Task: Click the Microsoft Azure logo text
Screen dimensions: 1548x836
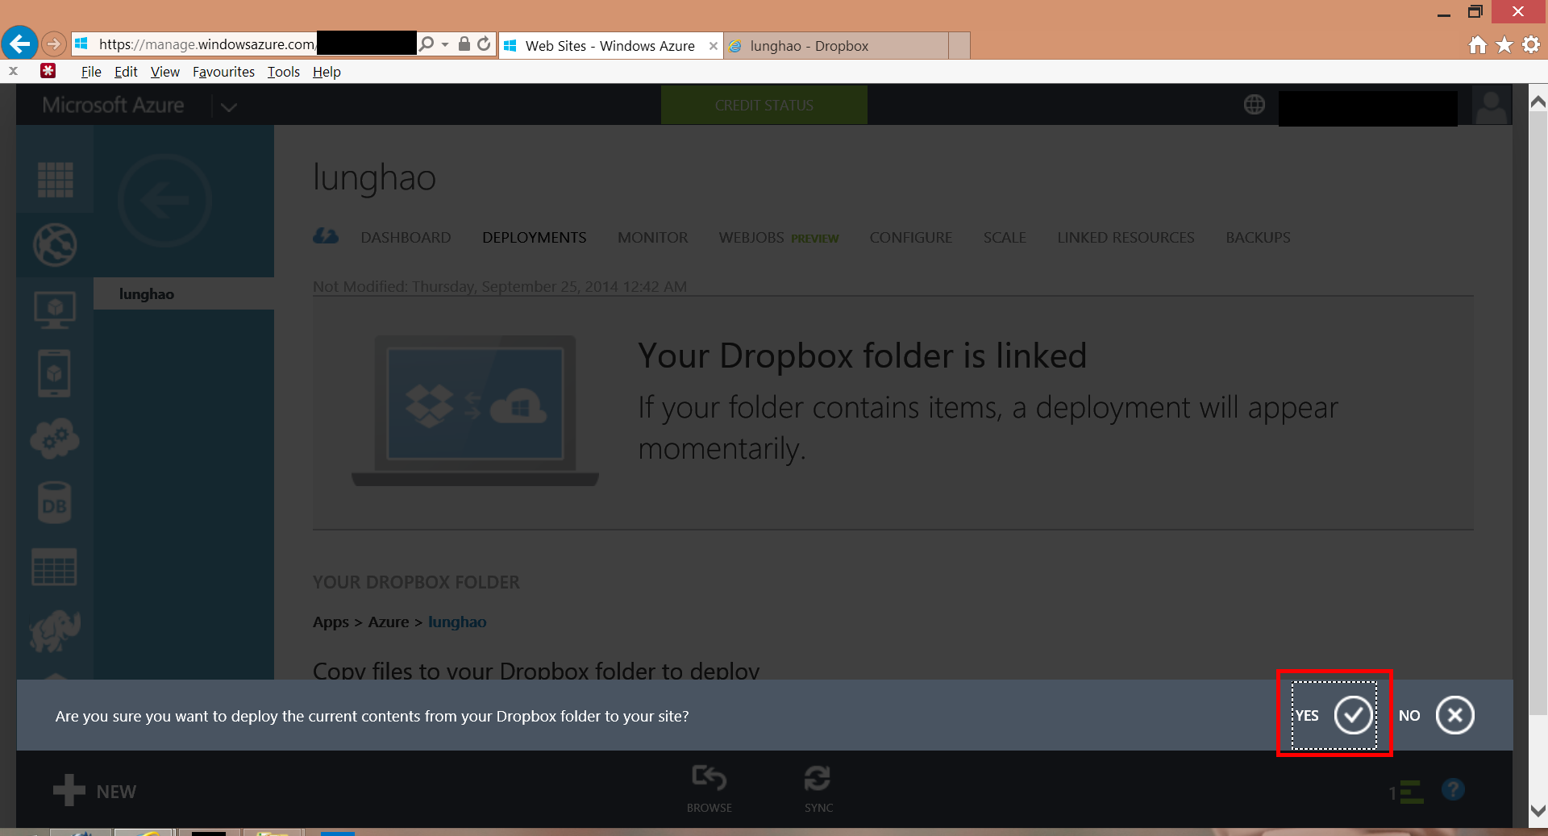Action: coord(113,106)
